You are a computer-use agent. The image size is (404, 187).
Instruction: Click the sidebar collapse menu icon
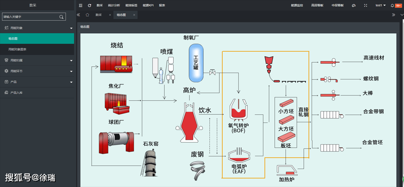click(x=80, y=5)
